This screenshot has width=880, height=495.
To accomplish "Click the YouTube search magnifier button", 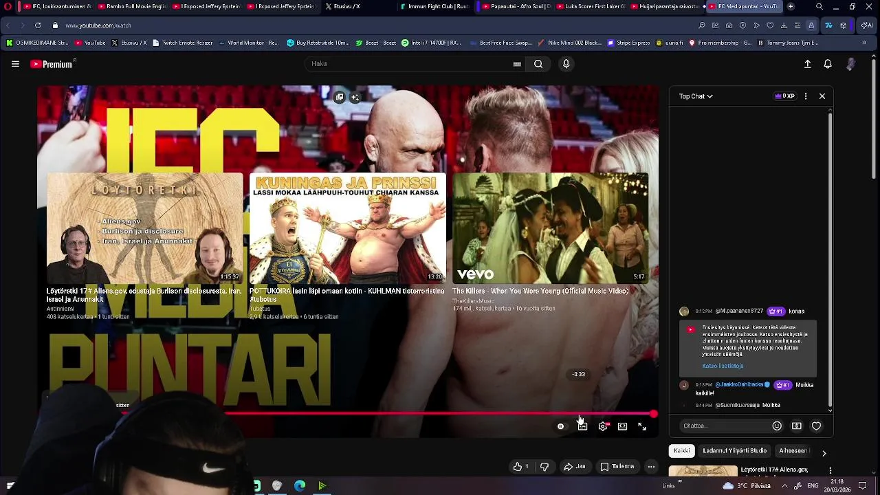I will point(538,64).
